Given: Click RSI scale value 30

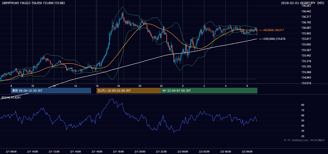Looking at the screenshot, I should pos(303,131).
